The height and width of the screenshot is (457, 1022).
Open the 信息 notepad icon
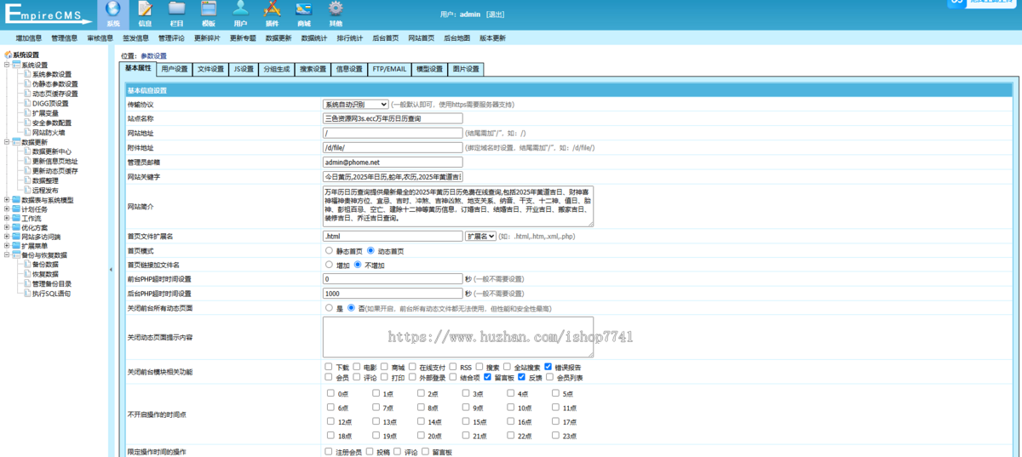145,9
